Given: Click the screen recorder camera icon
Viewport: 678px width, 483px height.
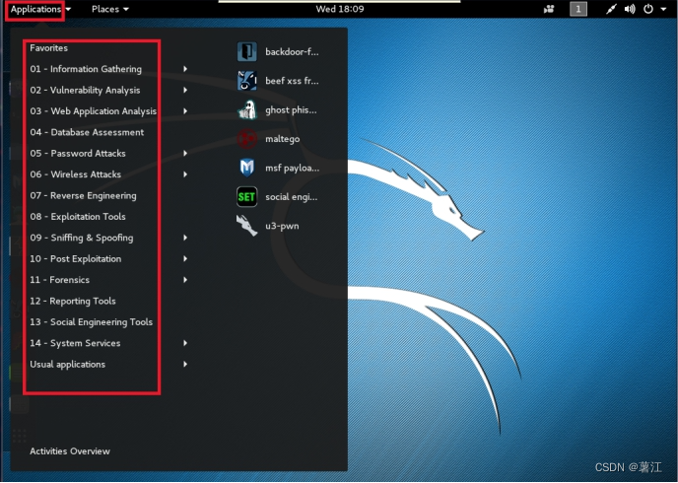Looking at the screenshot, I should [x=549, y=9].
